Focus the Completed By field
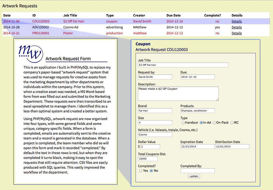This screenshot has height=190, width=273. (x=198, y=170)
